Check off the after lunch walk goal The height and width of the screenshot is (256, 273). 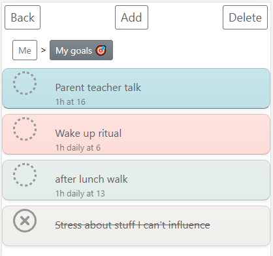(25, 175)
